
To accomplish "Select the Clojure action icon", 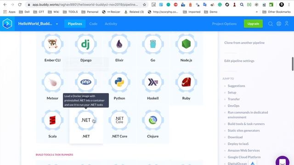I will click(x=153, y=120).
